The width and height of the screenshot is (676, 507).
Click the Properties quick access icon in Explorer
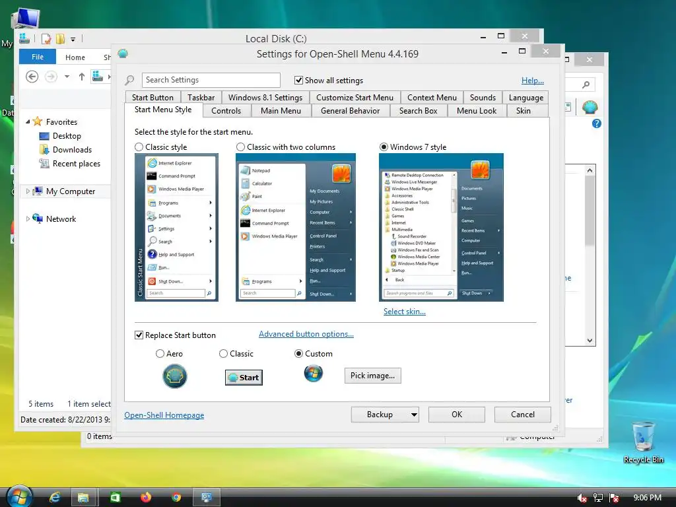click(x=46, y=39)
